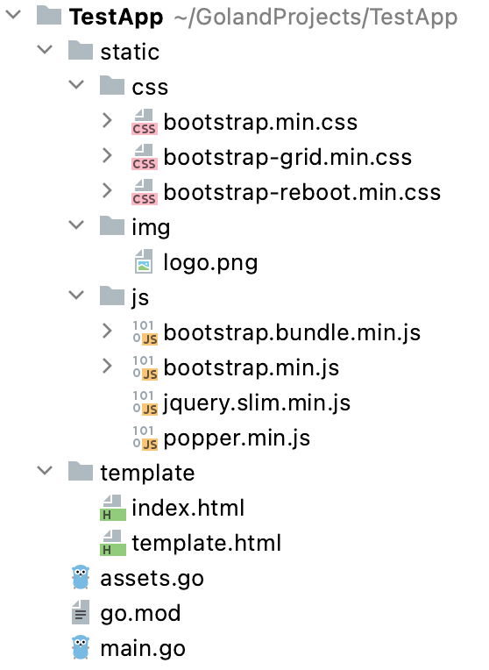Open the bootstrap-reboot.min.css file
This screenshot has height=670, width=489.
point(302,192)
